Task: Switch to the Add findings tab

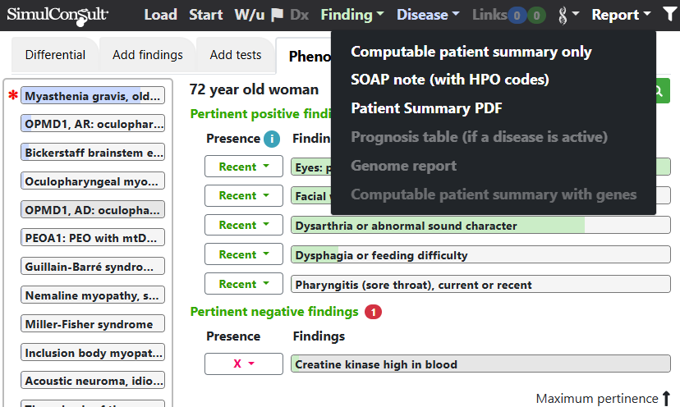Action: click(x=148, y=55)
